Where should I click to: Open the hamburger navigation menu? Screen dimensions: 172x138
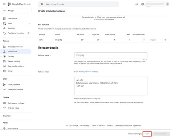[4, 4]
